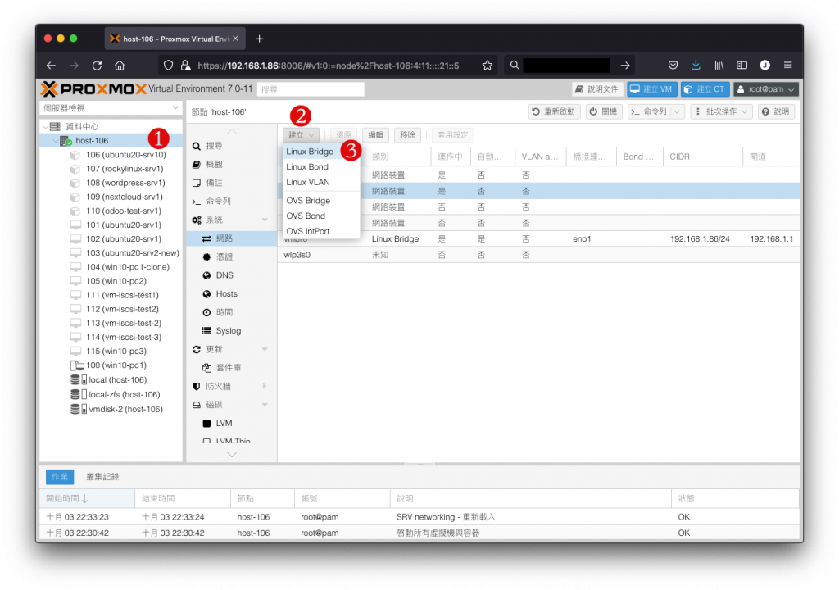Click the Proxmox logo

coord(93,88)
